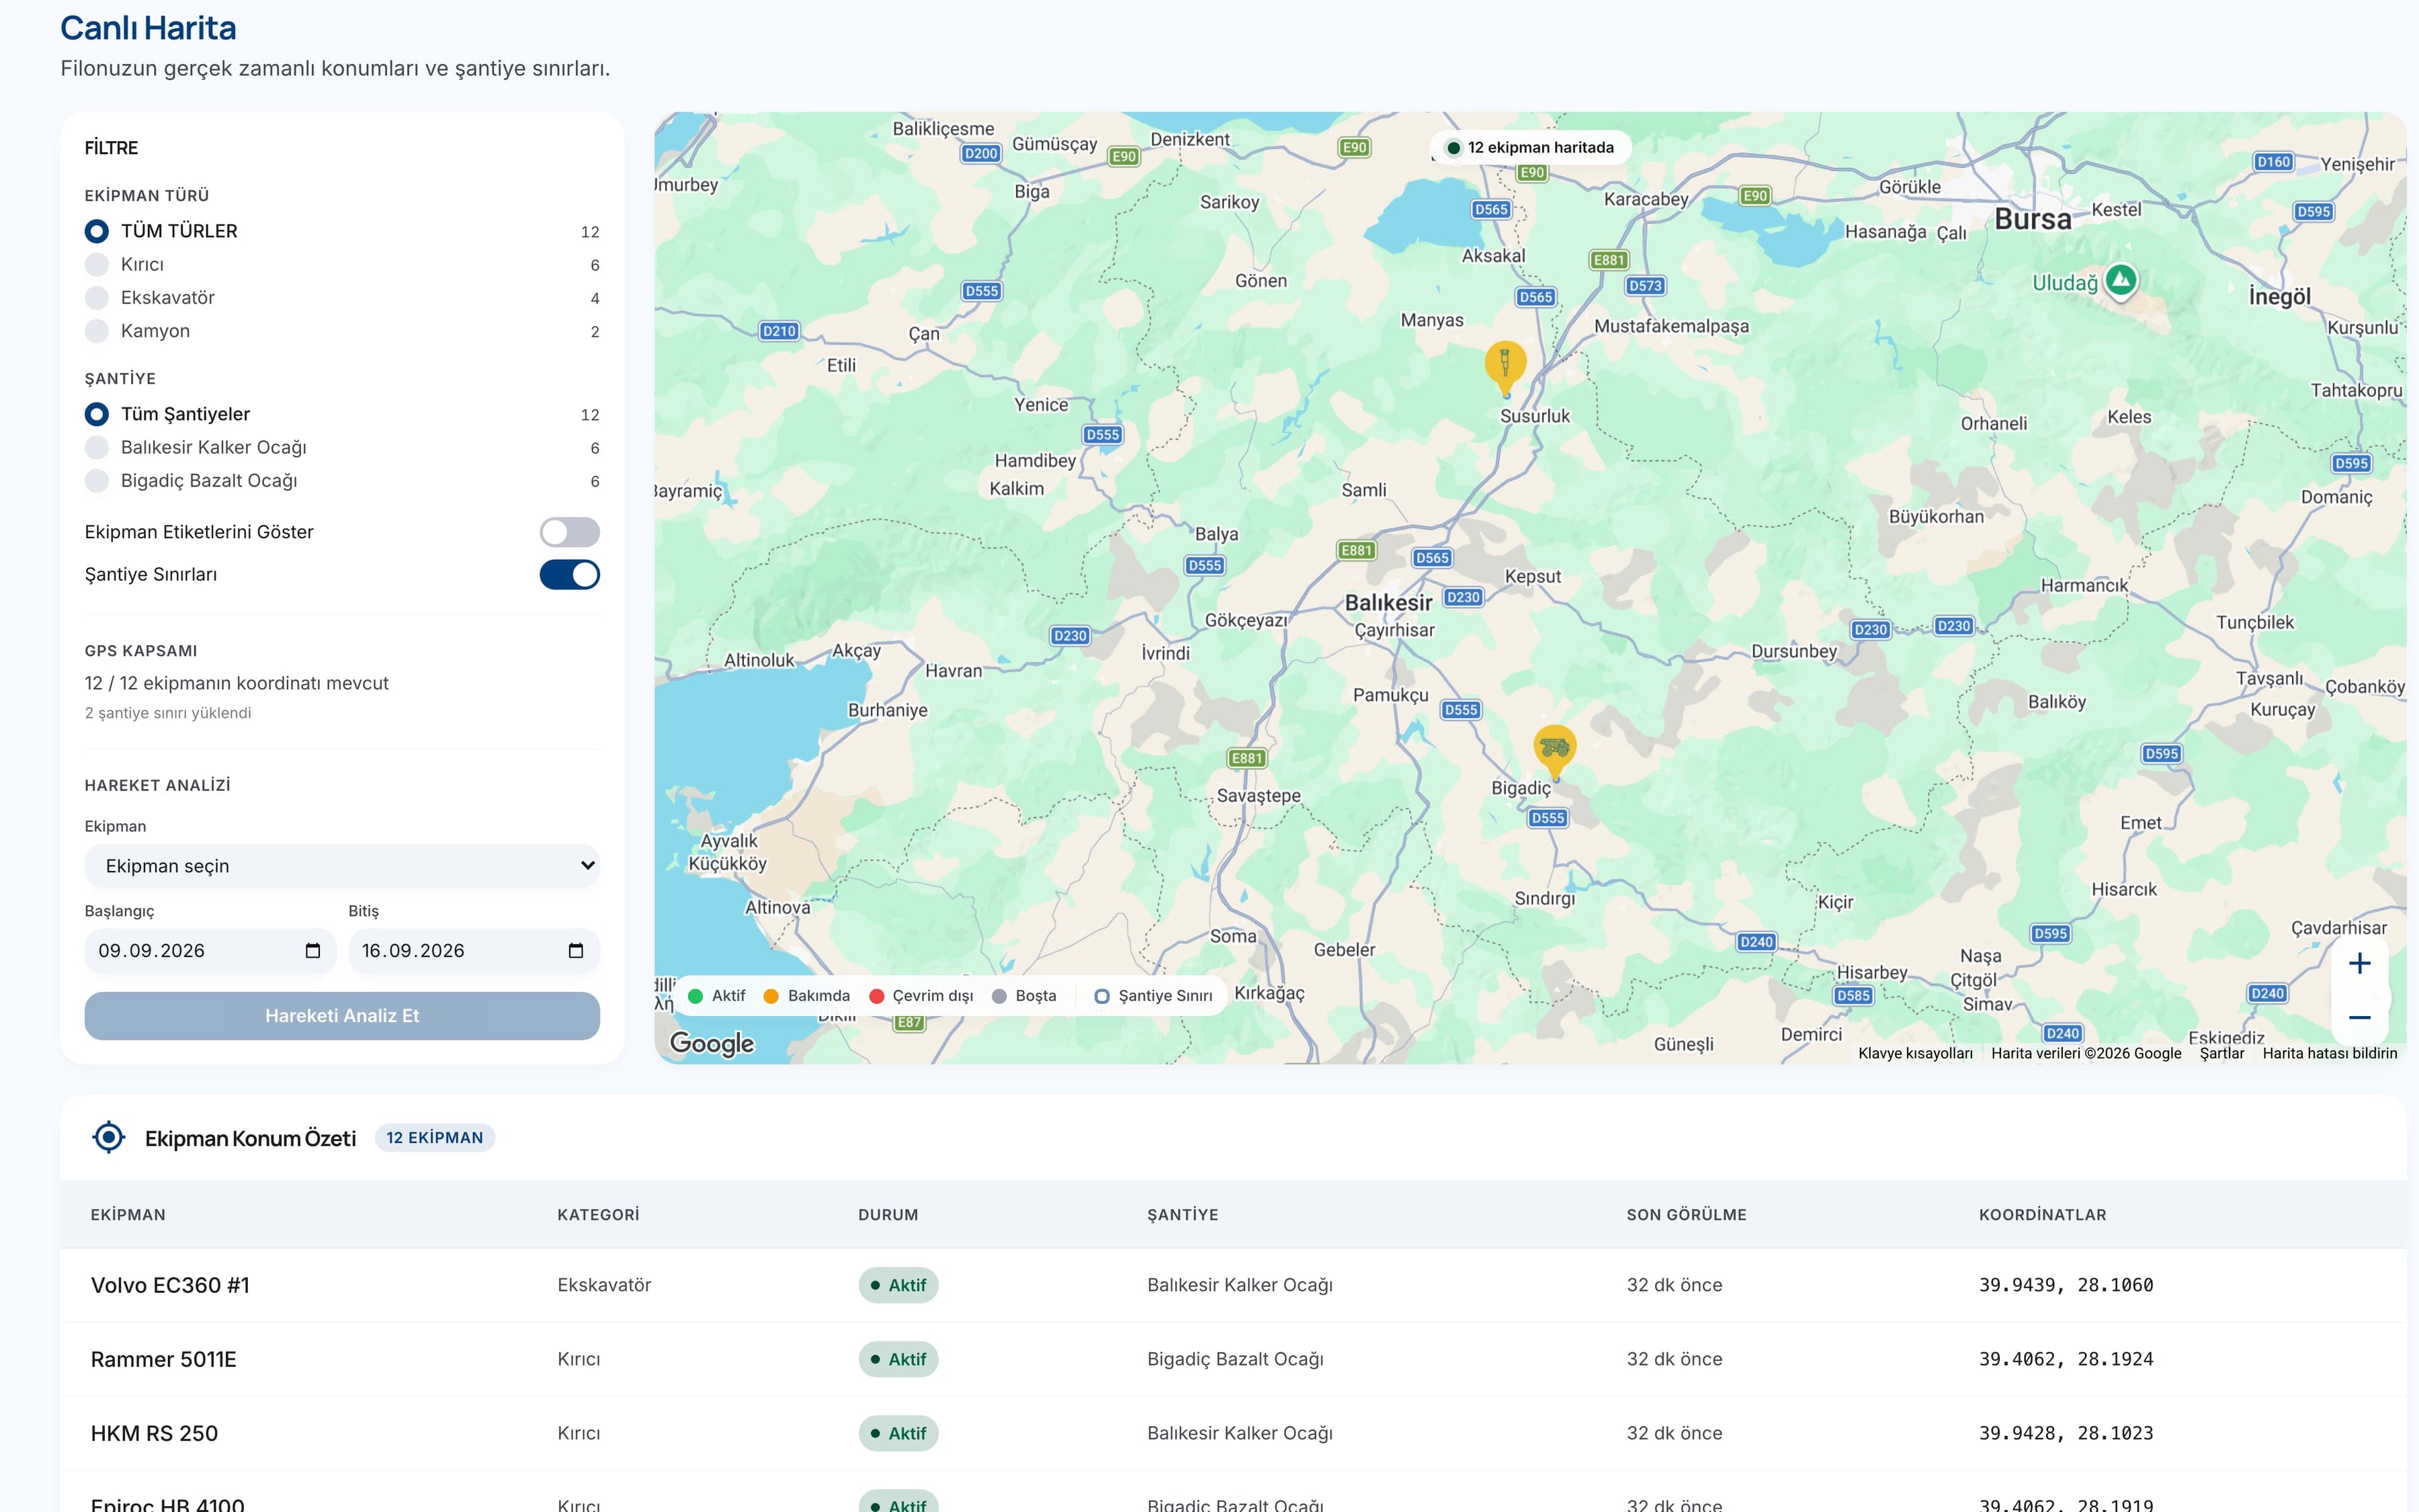This screenshot has width=2419, height=1512.
Task: Click the Hareketi Analiz Et button
Action: point(342,1016)
